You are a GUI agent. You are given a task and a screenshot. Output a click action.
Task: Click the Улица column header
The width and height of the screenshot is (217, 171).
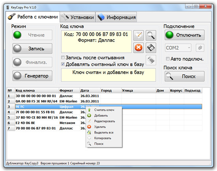[138, 91]
